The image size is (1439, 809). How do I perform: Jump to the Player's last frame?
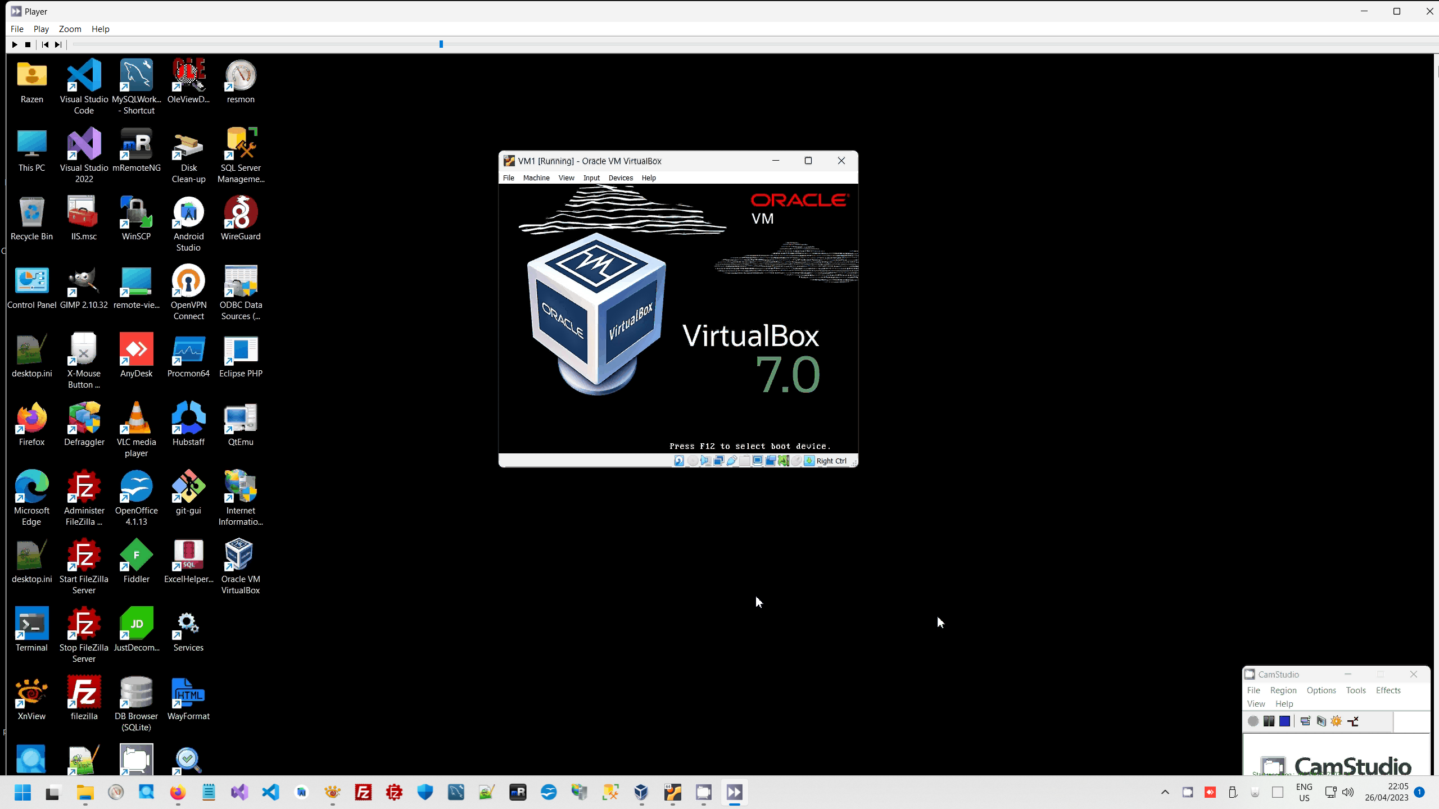click(x=58, y=44)
